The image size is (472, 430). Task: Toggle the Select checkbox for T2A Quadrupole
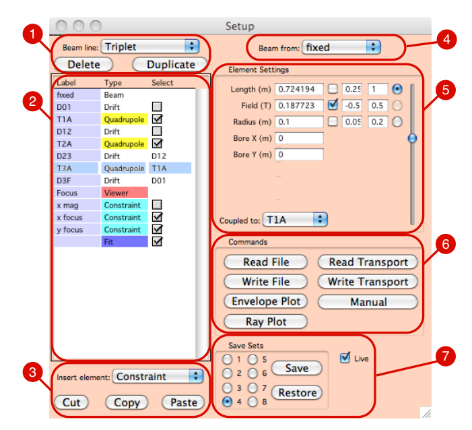coord(157,144)
